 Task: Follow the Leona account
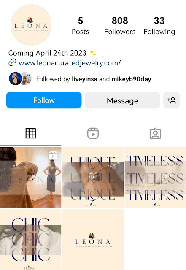click(x=44, y=100)
